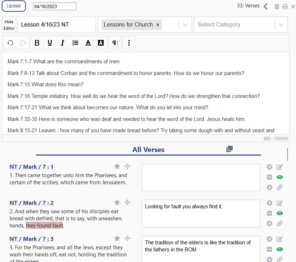Viewport: 296px width, 262px height.
Task: Star the Mark 7:1 verse
Action: click(x=117, y=166)
